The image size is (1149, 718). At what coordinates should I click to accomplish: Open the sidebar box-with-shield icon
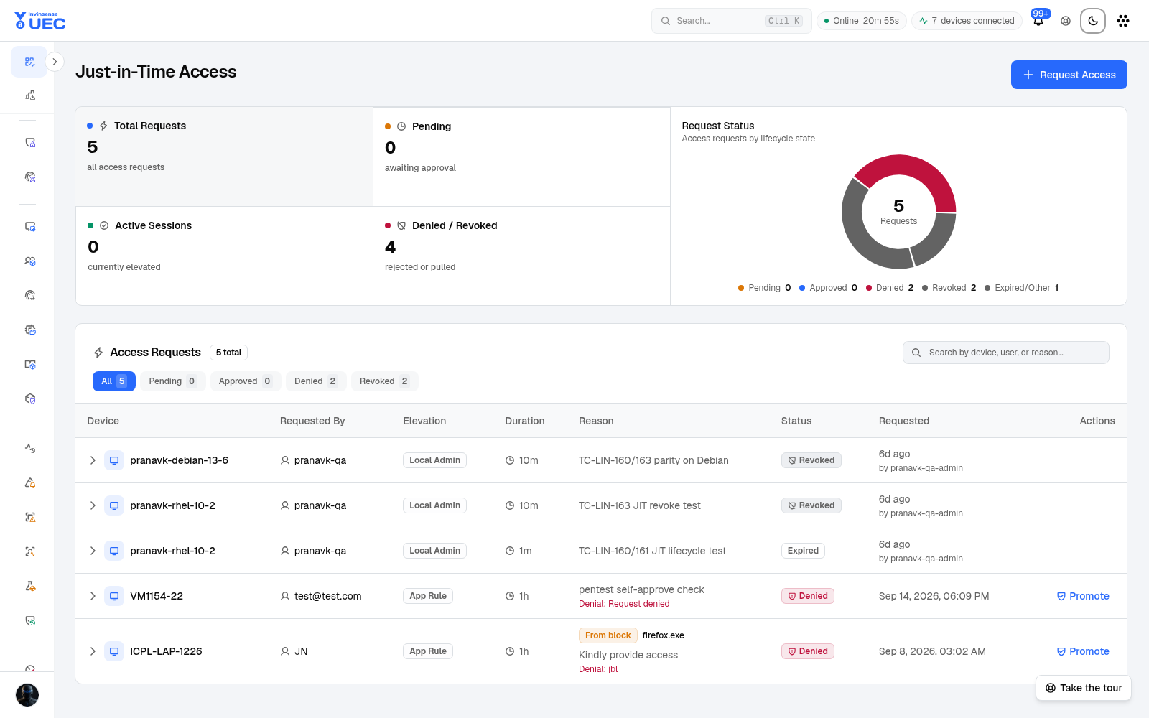tap(30, 398)
